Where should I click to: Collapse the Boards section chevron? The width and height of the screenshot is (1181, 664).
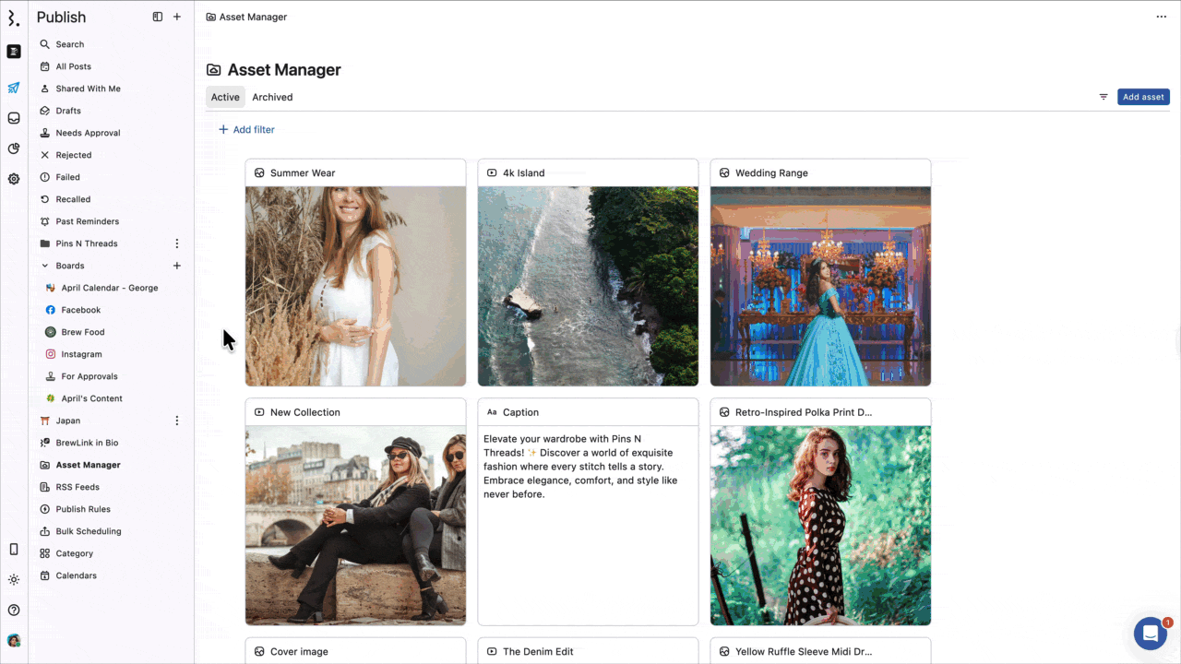coord(45,266)
